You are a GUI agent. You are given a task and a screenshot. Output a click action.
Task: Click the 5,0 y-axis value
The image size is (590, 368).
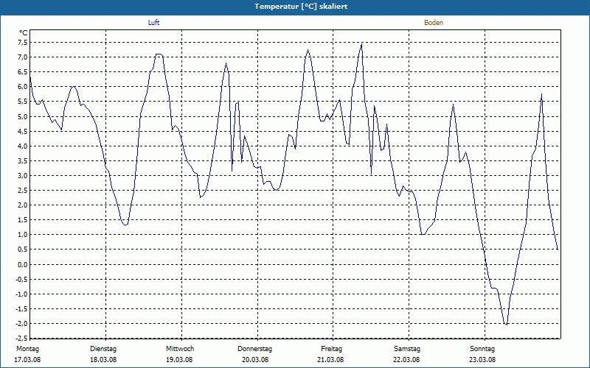coord(23,116)
